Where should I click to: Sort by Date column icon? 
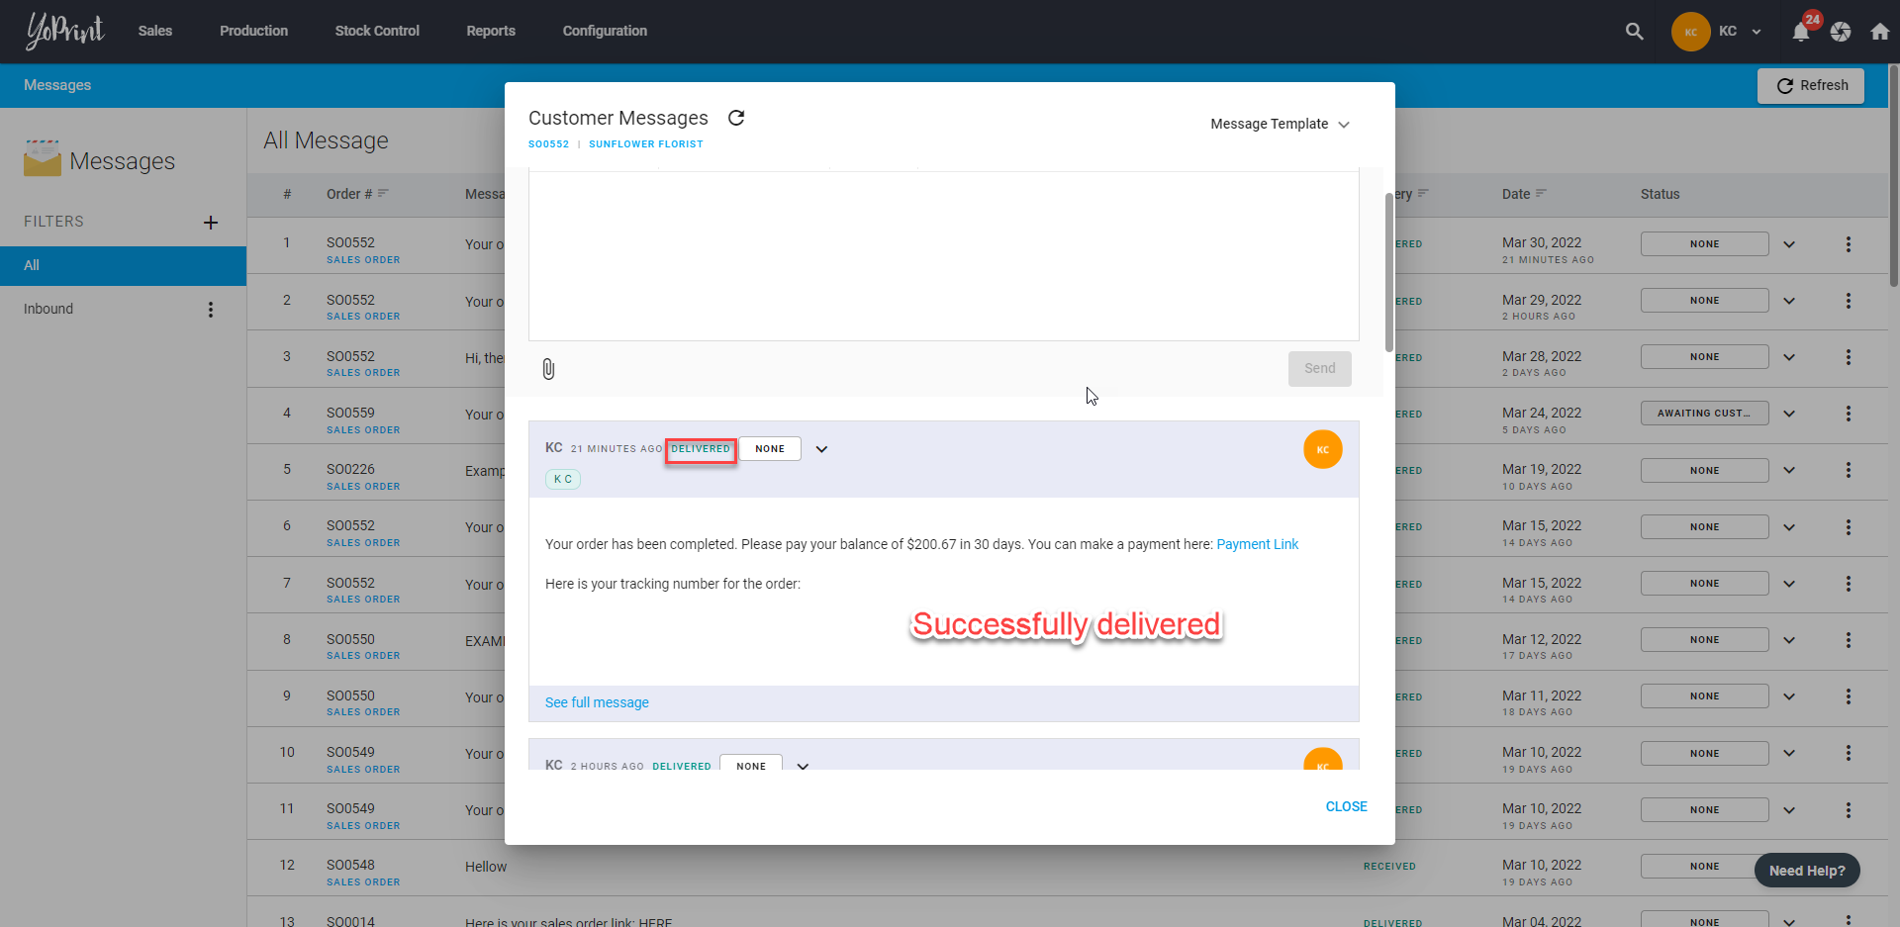click(1541, 193)
